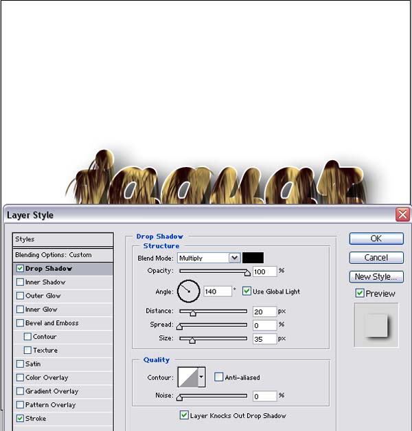Enable the Satin checkbox
Screen dimensions: 412x431
tap(20, 364)
